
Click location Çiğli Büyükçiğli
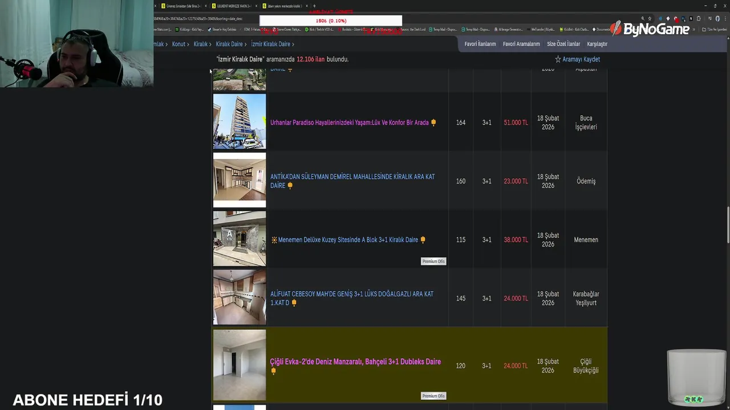[x=586, y=366]
